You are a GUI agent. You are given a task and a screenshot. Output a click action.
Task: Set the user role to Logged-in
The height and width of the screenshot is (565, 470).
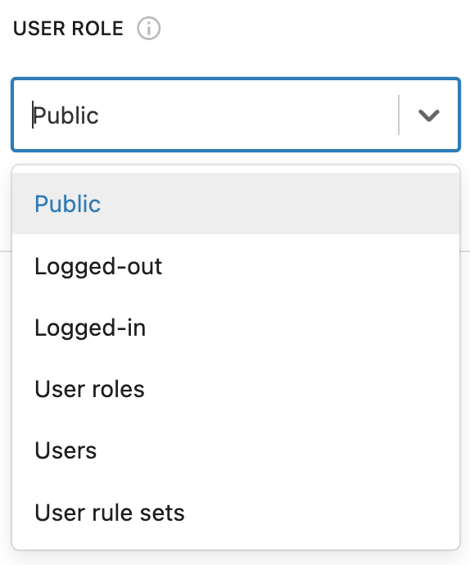pos(236,328)
